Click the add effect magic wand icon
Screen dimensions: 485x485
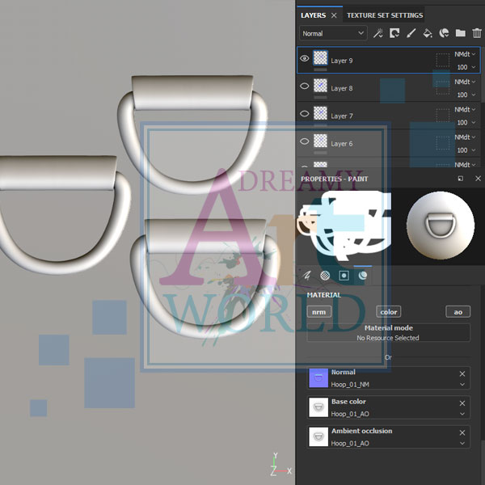(378, 33)
